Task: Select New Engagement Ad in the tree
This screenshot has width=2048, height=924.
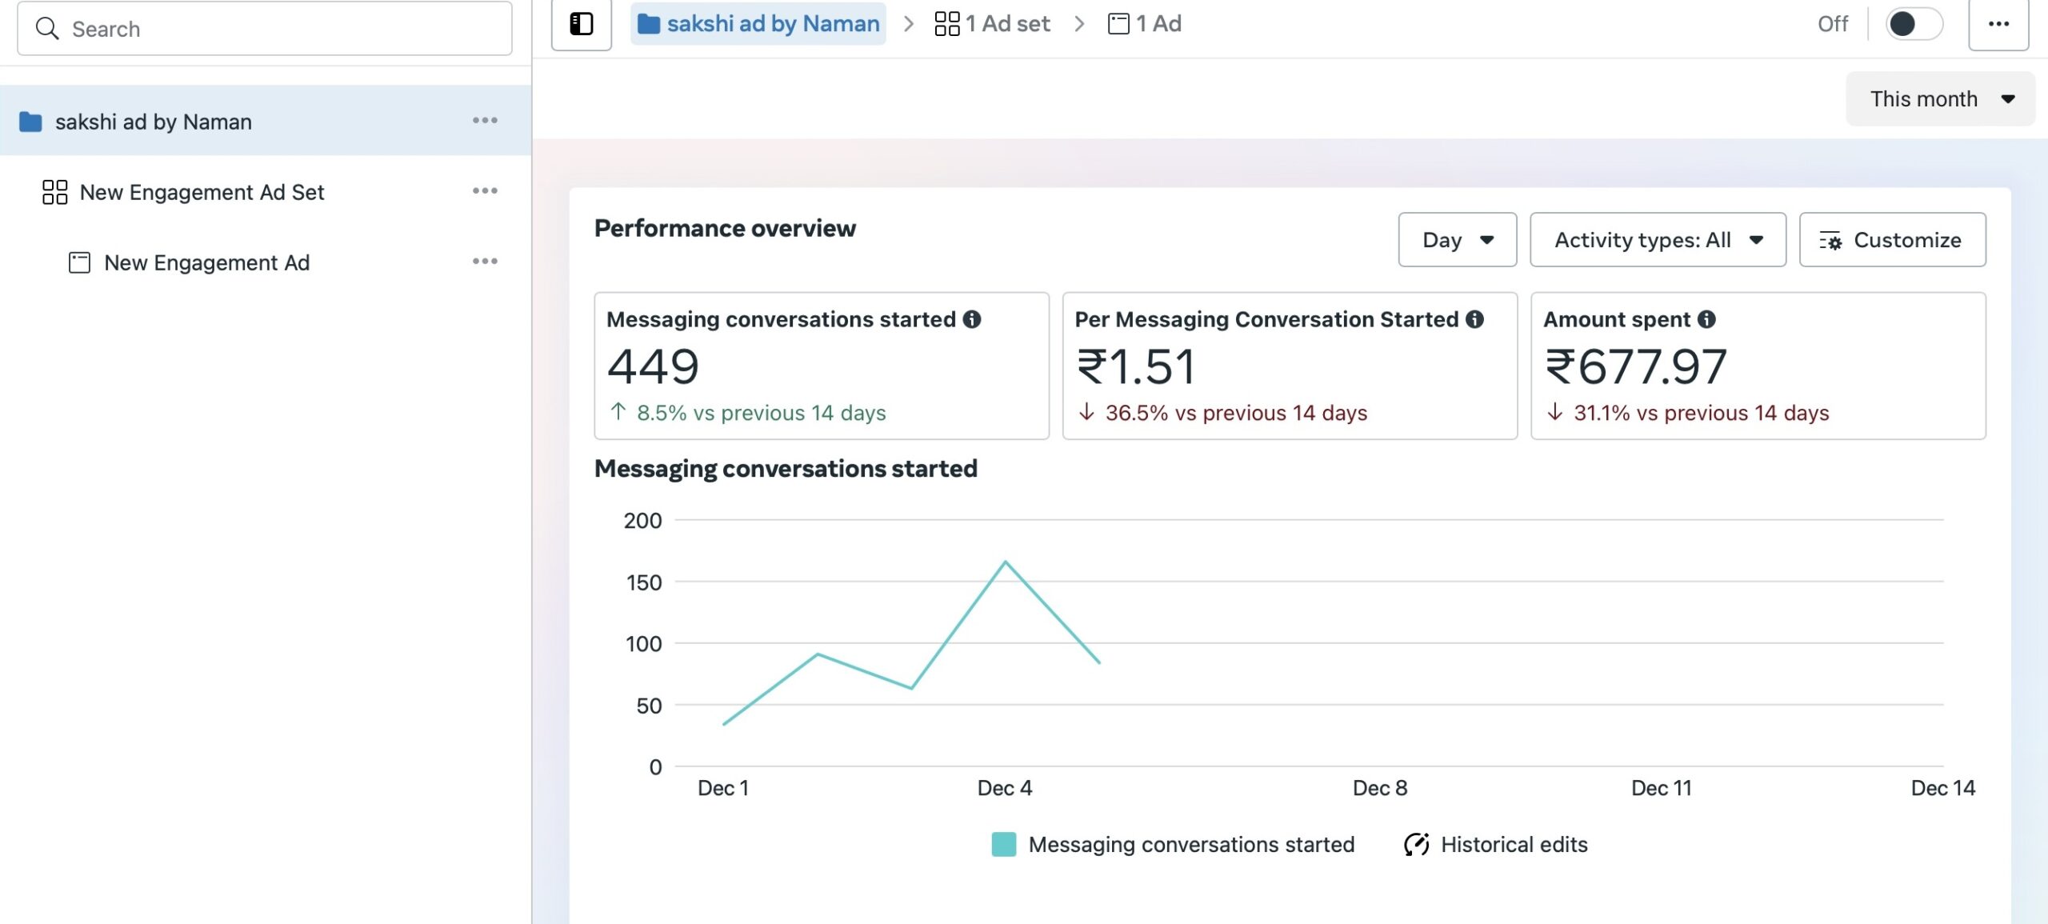Action: tap(206, 262)
